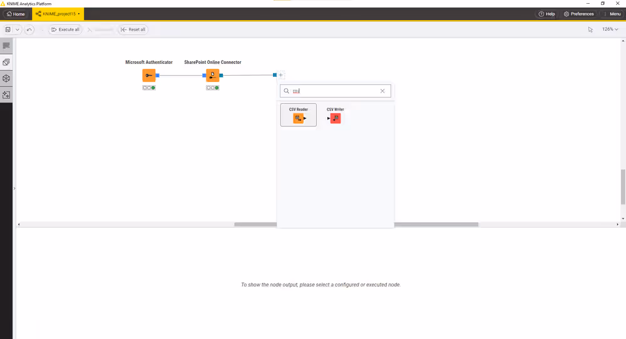Open the 126% zoom level dropdown
This screenshot has height=339, width=626.
[x=610, y=29]
